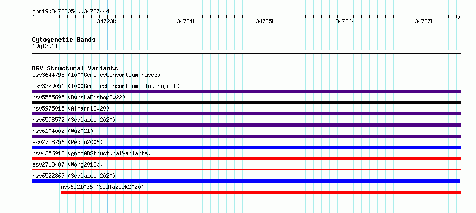476x213 pixels.
Task: Click the Cytogenetic Bands track title
Action: pos(64,40)
